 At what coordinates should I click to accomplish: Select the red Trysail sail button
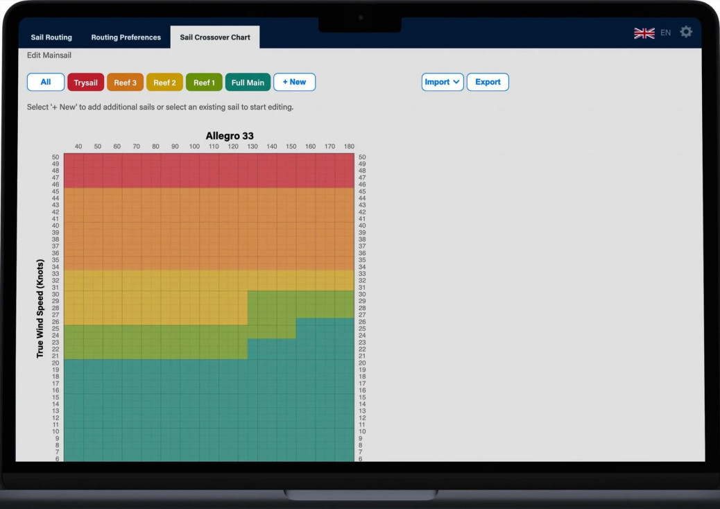coord(86,83)
